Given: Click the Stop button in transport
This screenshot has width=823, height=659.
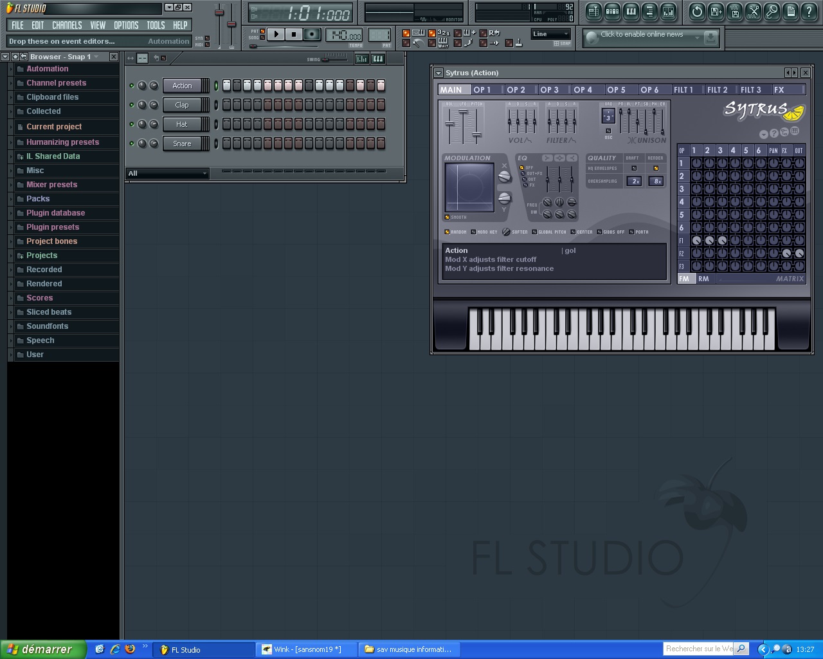Looking at the screenshot, I should click(294, 34).
